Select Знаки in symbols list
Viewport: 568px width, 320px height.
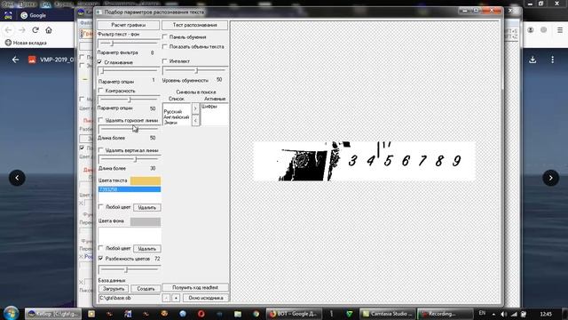170,123
